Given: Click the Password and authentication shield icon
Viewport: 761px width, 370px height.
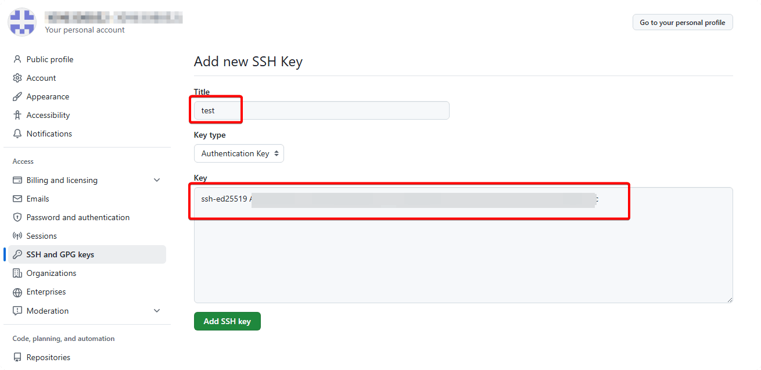Looking at the screenshot, I should pos(17,217).
